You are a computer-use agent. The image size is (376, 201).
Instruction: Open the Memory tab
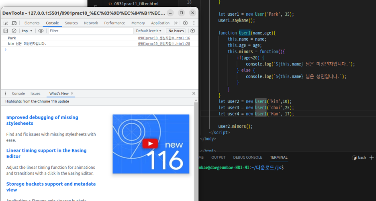138,23
